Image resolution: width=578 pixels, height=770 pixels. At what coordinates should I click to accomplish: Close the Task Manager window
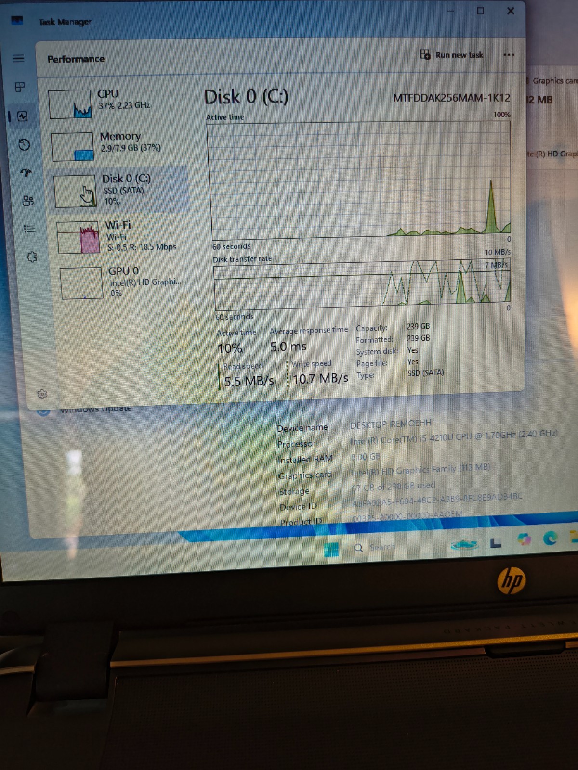point(511,11)
